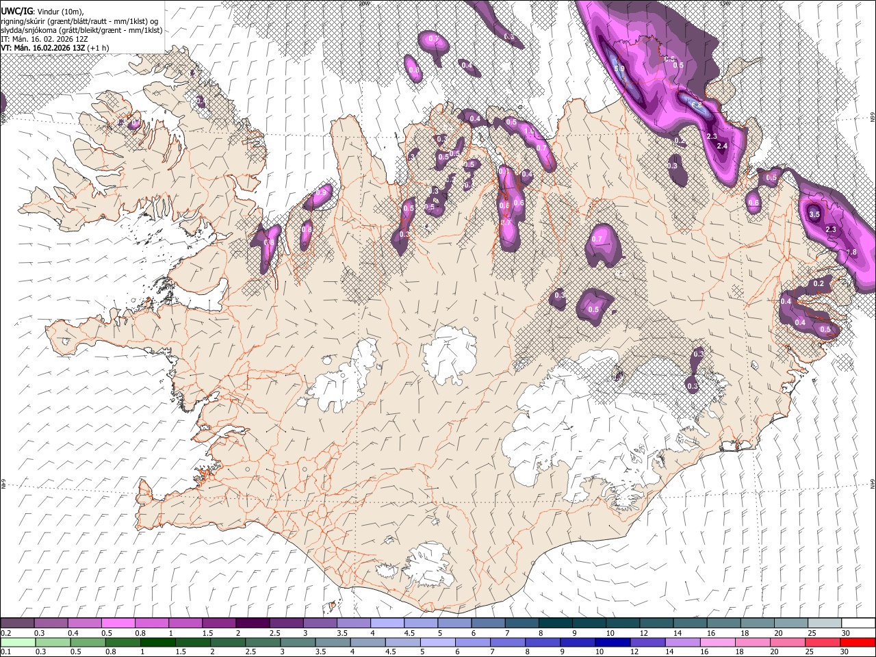Click the 30 label in the lower legend row
The image size is (876, 657).
pyautogui.click(x=845, y=652)
